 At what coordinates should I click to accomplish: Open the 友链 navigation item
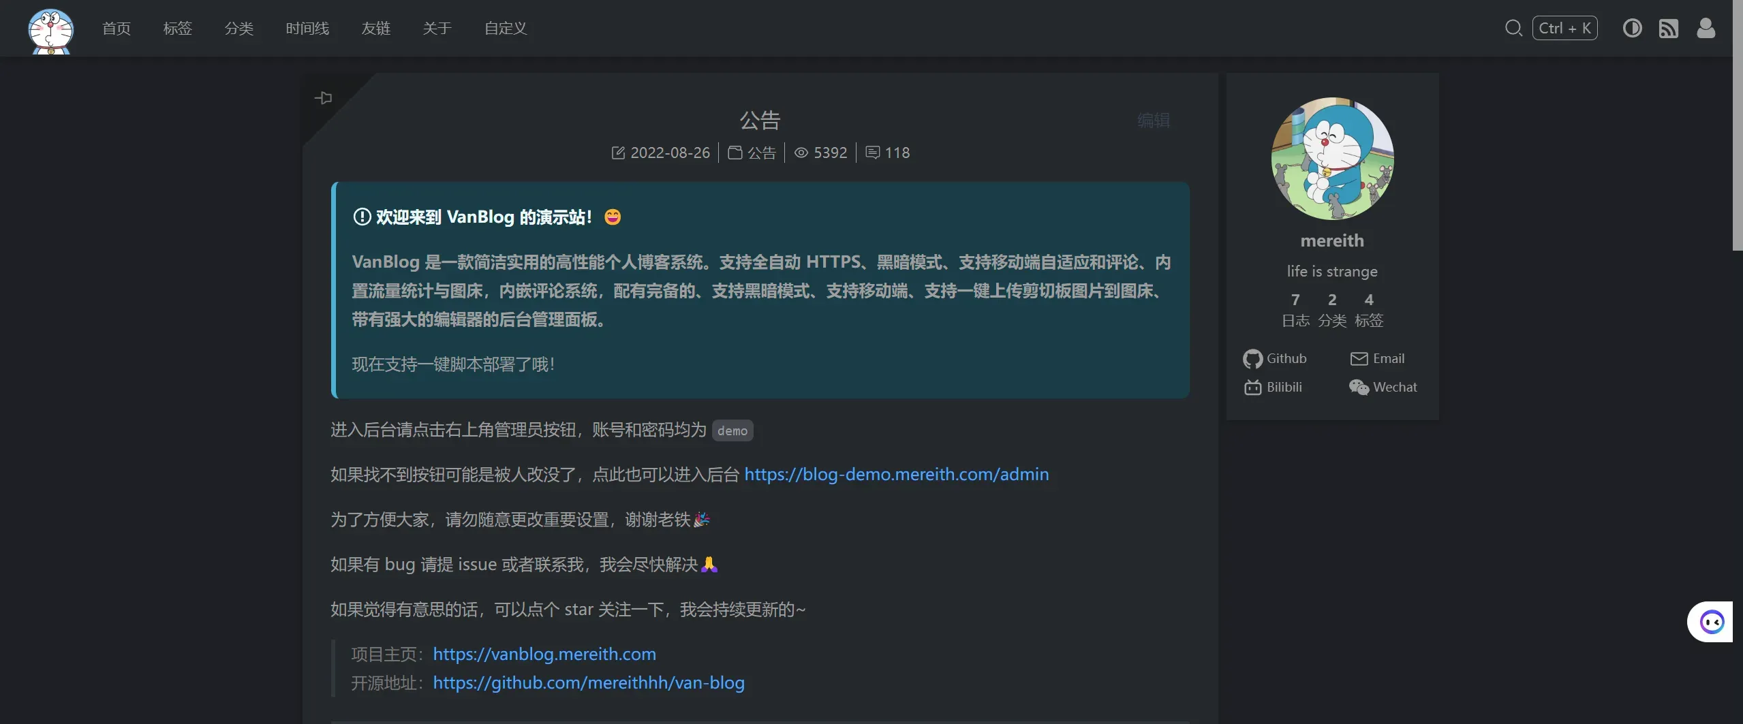coord(375,29)
